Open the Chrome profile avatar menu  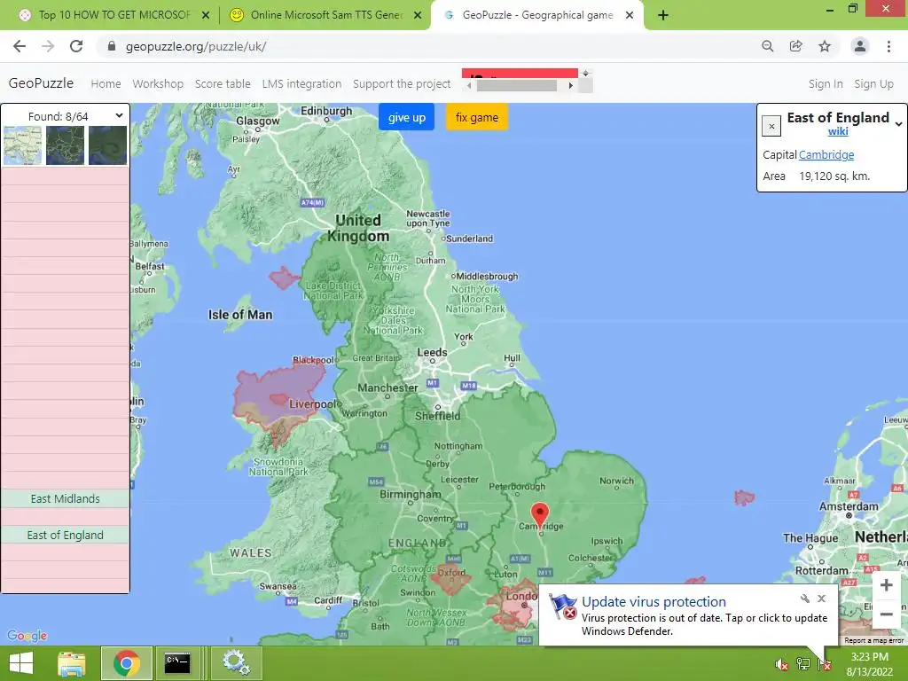coord(860,46)
